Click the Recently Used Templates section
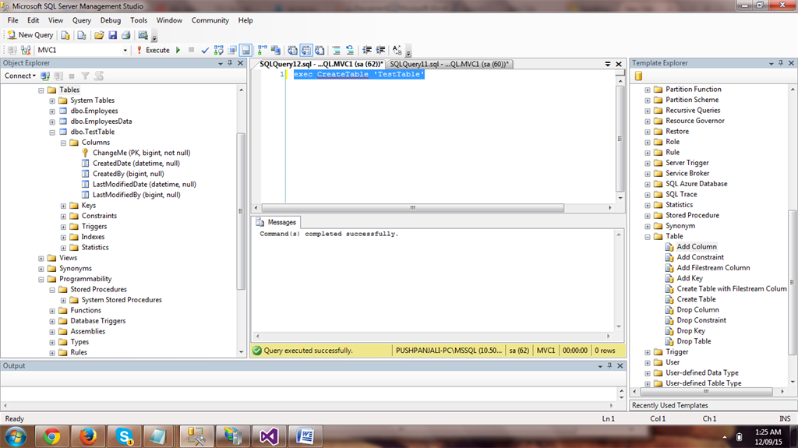This screenshot has height=448, width=798. [x=713, y=406]
